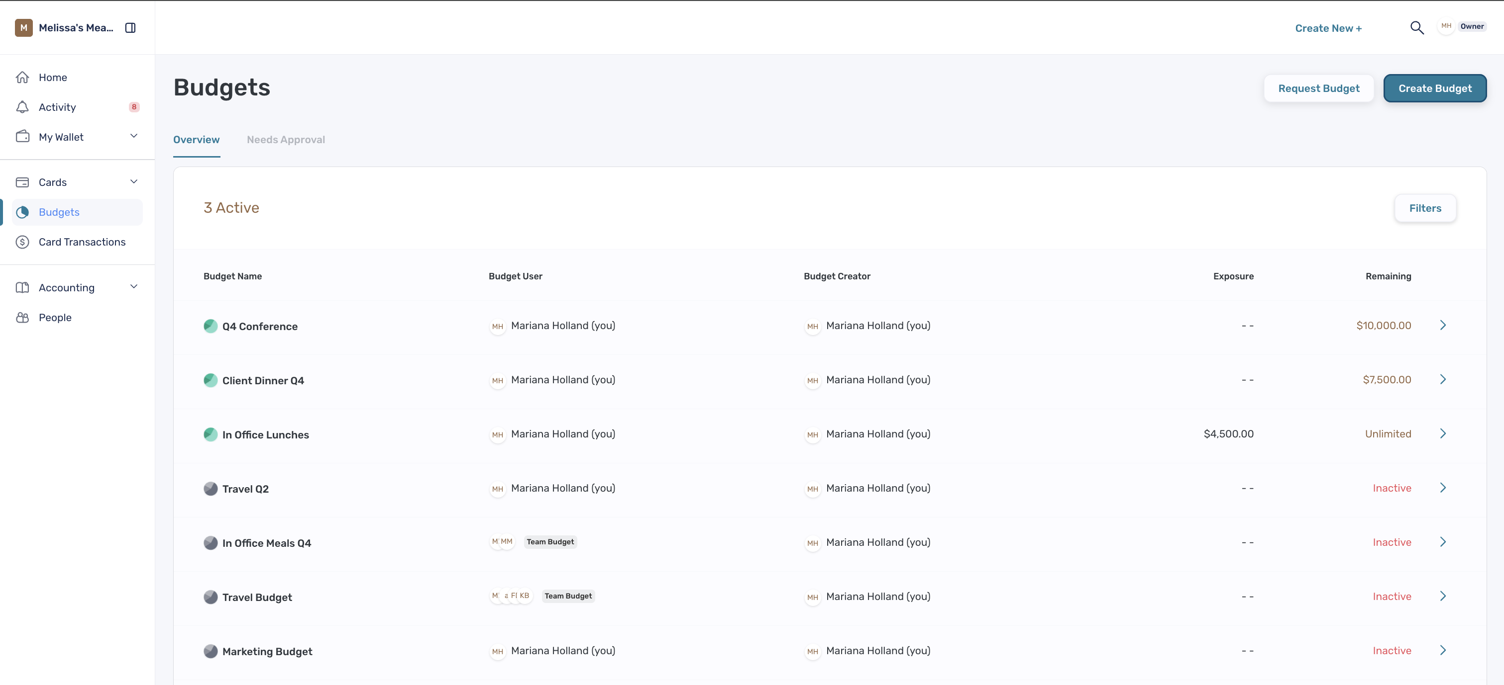Click Budget Creator column header

(837, 276)
